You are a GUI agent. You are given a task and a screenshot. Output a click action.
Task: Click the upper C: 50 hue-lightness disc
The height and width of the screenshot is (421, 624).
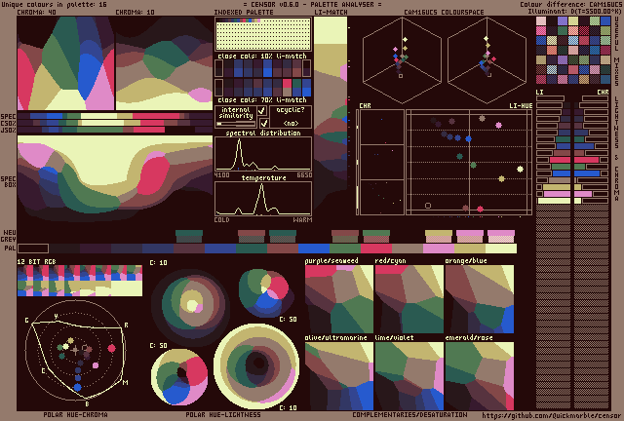click(x=266, y=292)
